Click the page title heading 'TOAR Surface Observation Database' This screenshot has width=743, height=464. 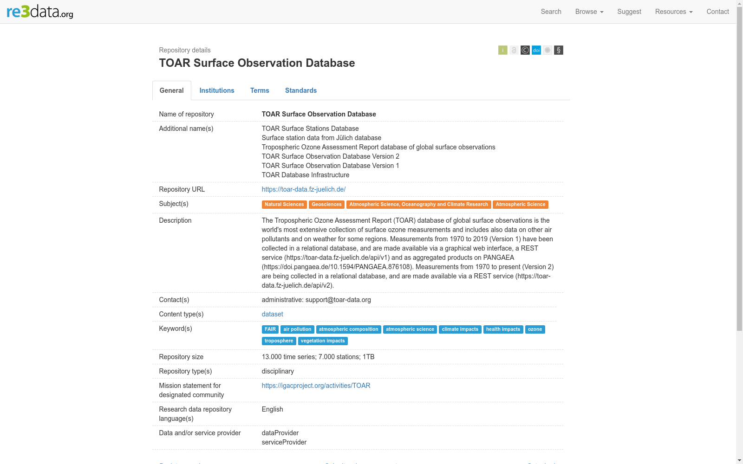(257, 63)
